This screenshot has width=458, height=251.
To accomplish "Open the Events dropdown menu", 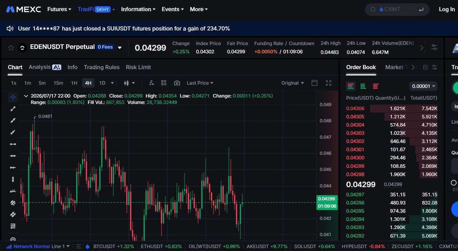I will (x=173, y=9).
